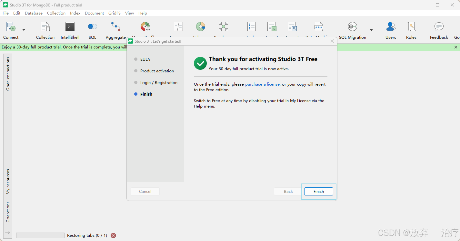
Task: Open the Collection menu
Action: [x=56, y=13]
